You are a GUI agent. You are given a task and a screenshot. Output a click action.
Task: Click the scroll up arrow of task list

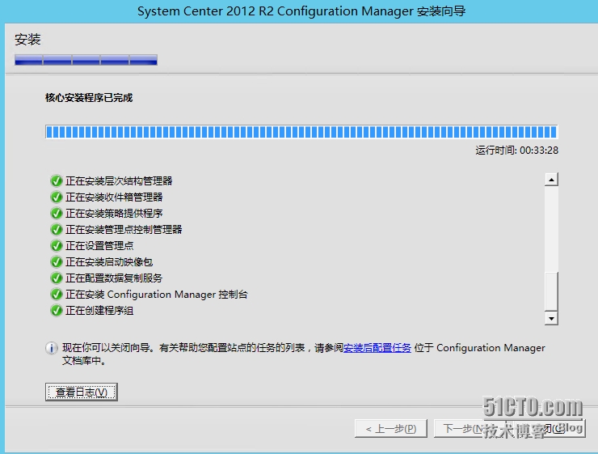pyautogui.click(x=551, y=180)
